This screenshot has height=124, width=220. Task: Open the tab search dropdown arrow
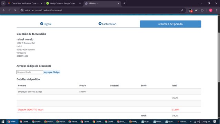pos(3,3)
